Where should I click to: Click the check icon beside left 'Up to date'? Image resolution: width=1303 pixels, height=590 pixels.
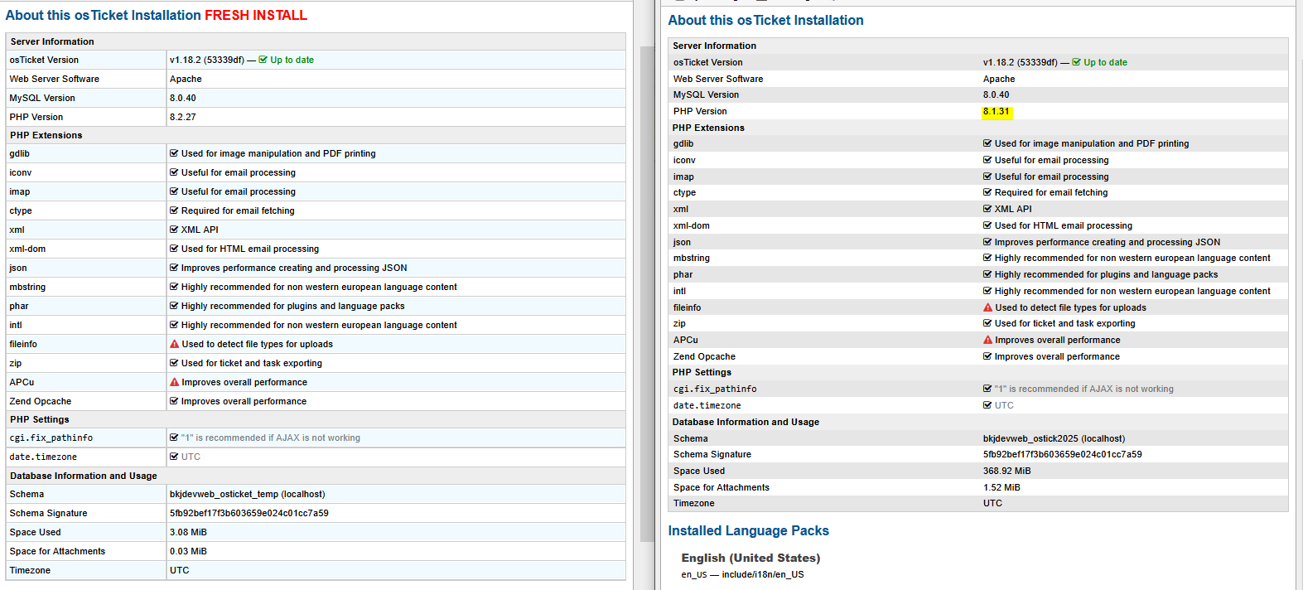click(x=263, y=60)
